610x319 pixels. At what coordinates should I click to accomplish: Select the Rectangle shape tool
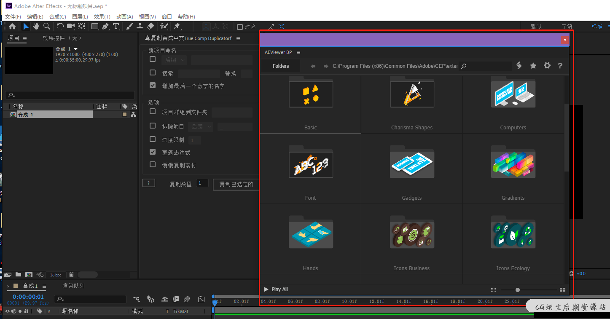click(95, 27)
